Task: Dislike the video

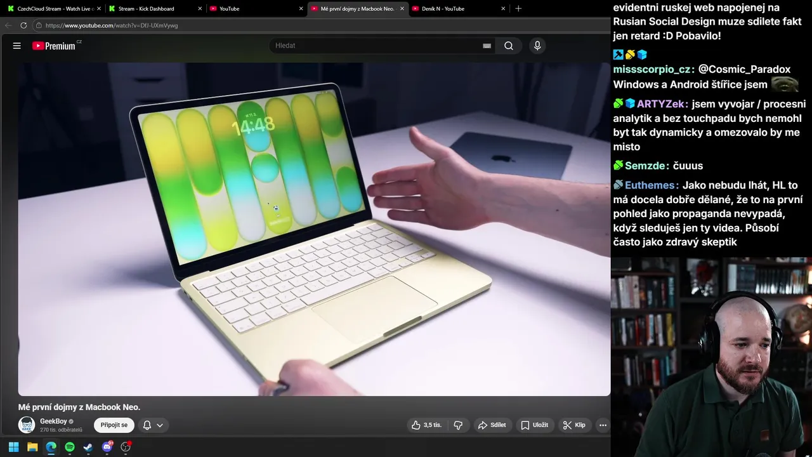Action: [458, 425]
